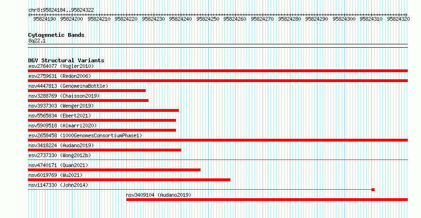421x218 pixels.
Task: Click ruler position 95824260
Action: [x=235, y=19]
